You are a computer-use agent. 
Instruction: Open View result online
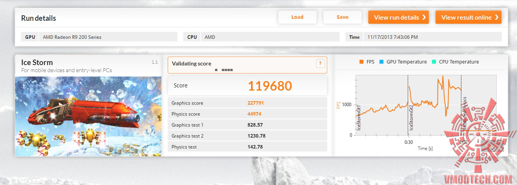pos(468,17)
